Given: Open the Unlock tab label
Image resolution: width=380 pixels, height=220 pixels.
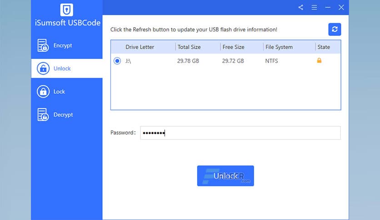Looking at the screenshot, I should pos(62,69).
